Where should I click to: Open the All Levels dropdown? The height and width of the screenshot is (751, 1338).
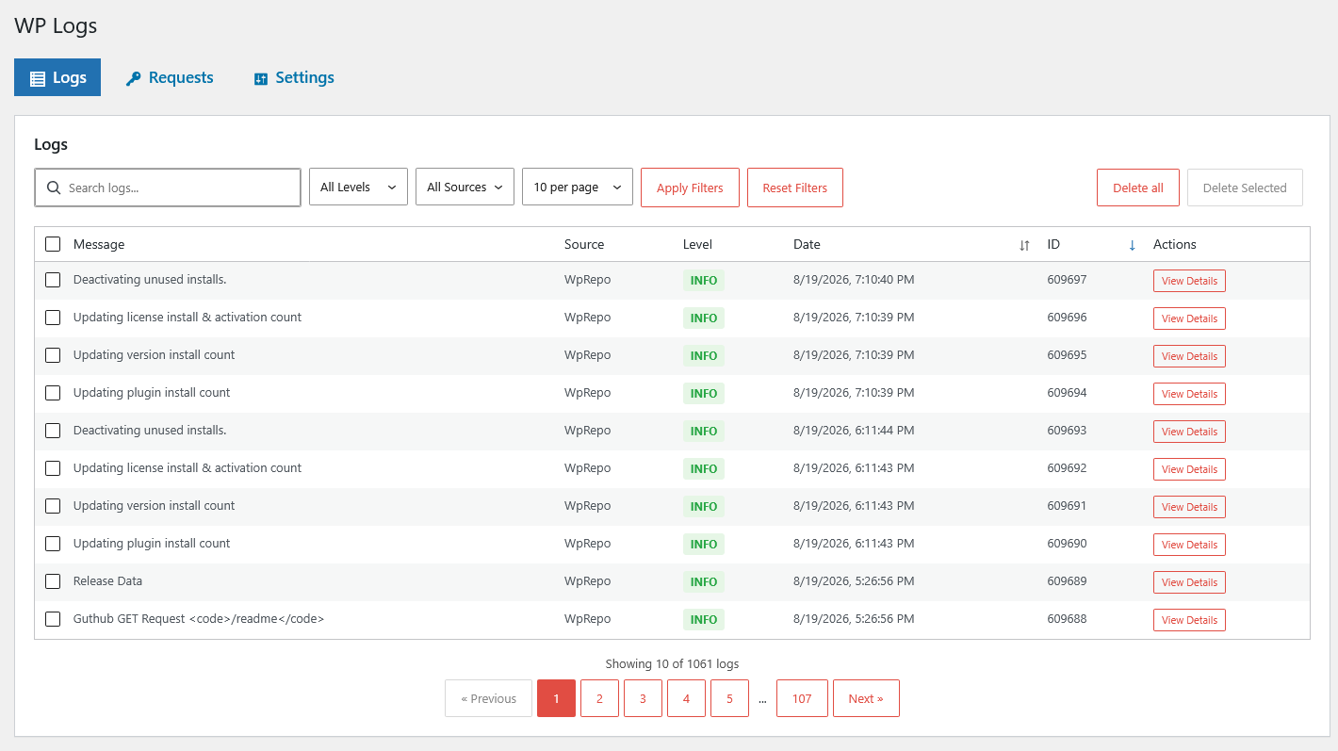pos(358,187)
